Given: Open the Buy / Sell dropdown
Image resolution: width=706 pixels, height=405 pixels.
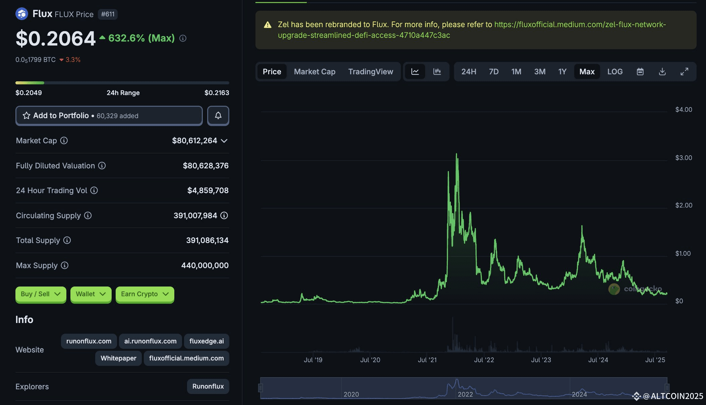Looking at the screenshot, I should tap(41, 294).
